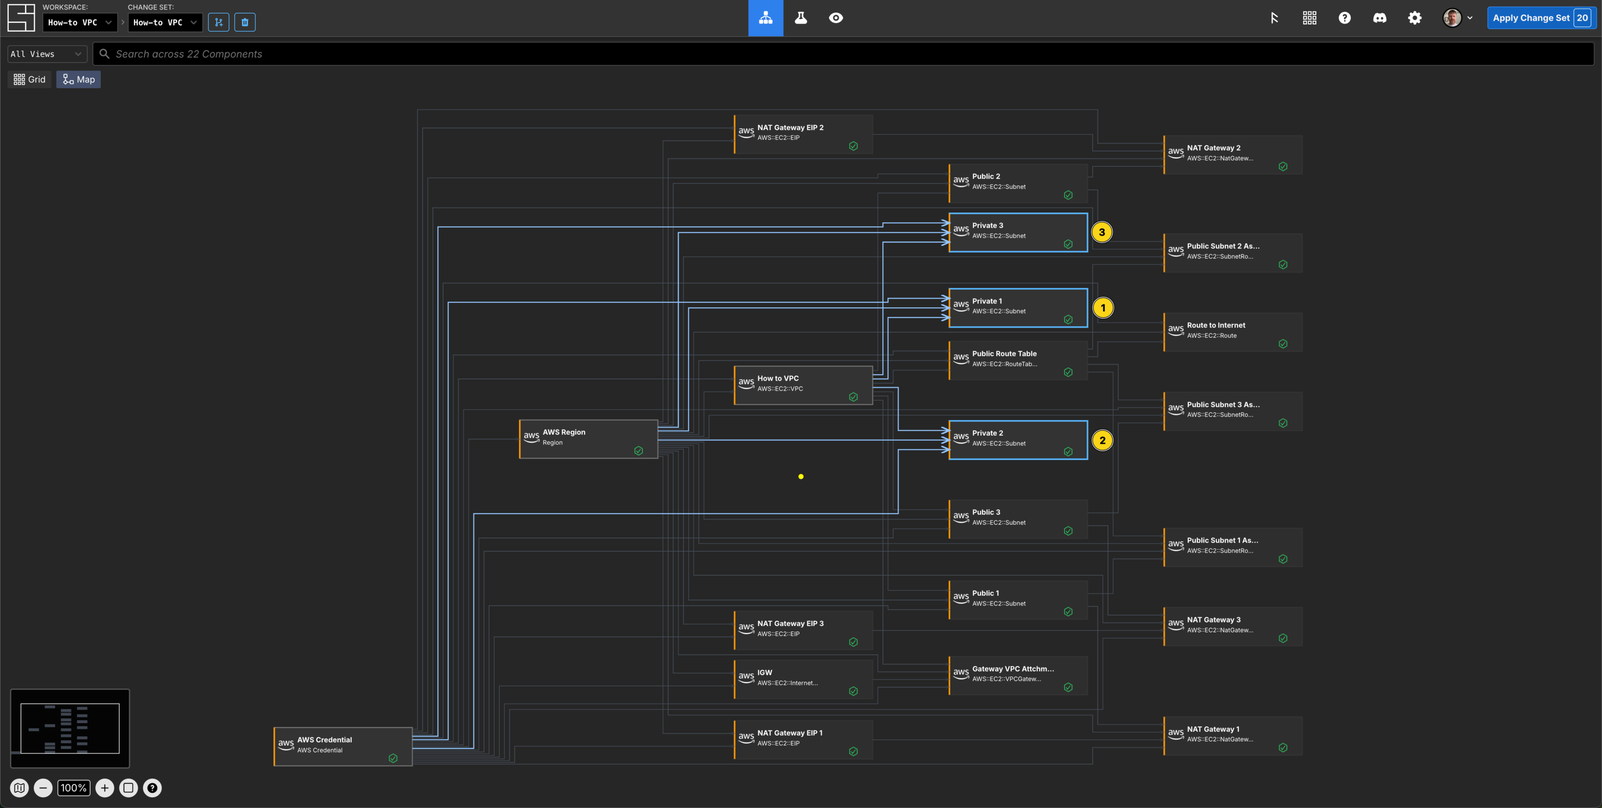Select the Public Subnet 3 As... component
Screen dimensions: 1602x808
click(1233, 411)
